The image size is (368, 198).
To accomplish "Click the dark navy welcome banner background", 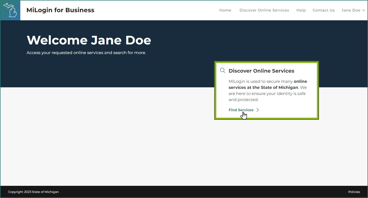I will point(107,71).
